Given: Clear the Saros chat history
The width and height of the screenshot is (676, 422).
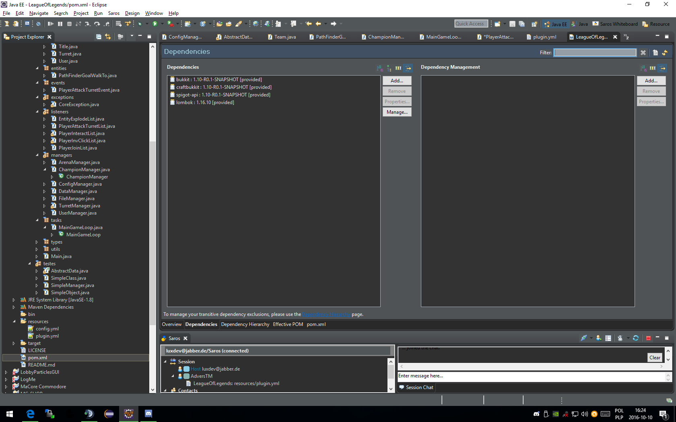Looking at the screenshot, I should [655, 358].
